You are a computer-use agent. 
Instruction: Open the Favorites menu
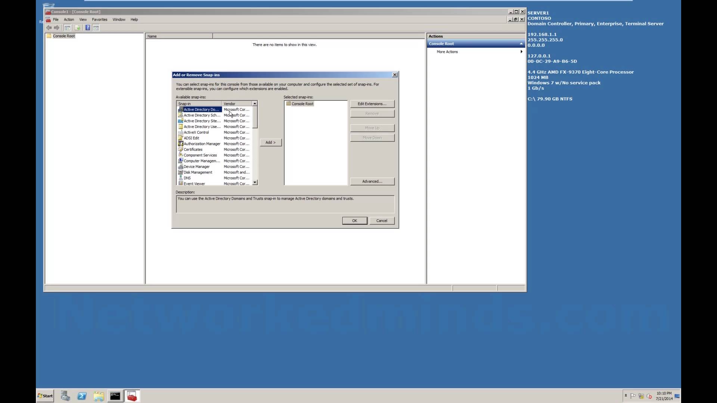click(x=99, y=19)
